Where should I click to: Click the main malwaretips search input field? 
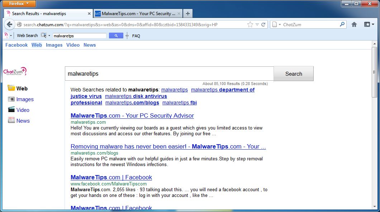click(169, 74)
